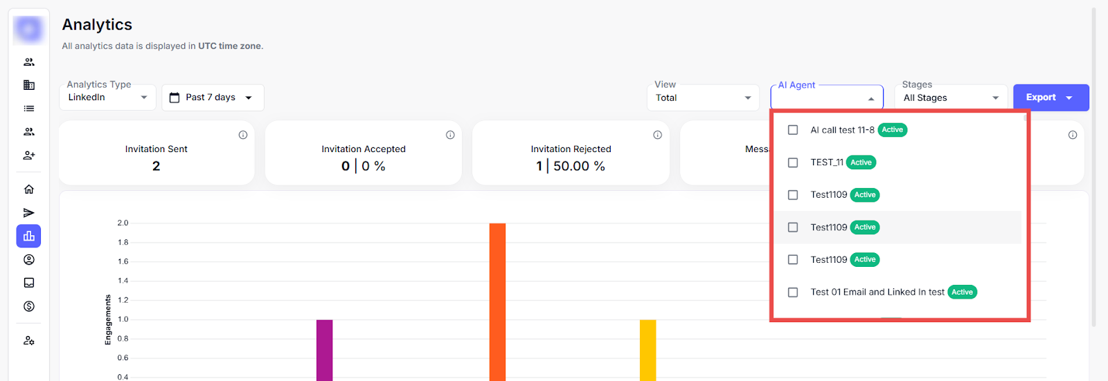Expand the Analytics Type LinkedIn dropdown
The image size is (1108, 381).
(107, 97)
